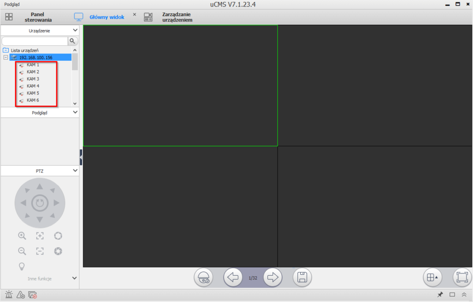Click the search magnifier in device panel
This screenshot has width=473, height=302.
click(x=73, y=41)
